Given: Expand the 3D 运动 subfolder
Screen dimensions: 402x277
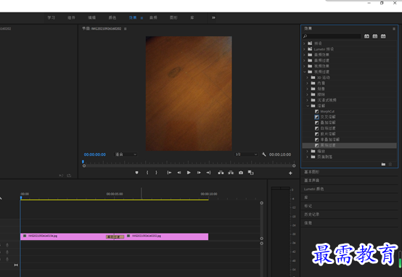Looking at the screenshot, I should (308, 78).
